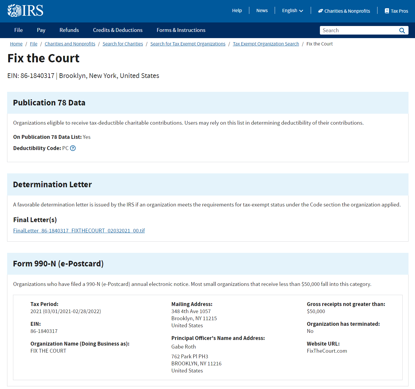Open the Pay menu

click(41, 30)
